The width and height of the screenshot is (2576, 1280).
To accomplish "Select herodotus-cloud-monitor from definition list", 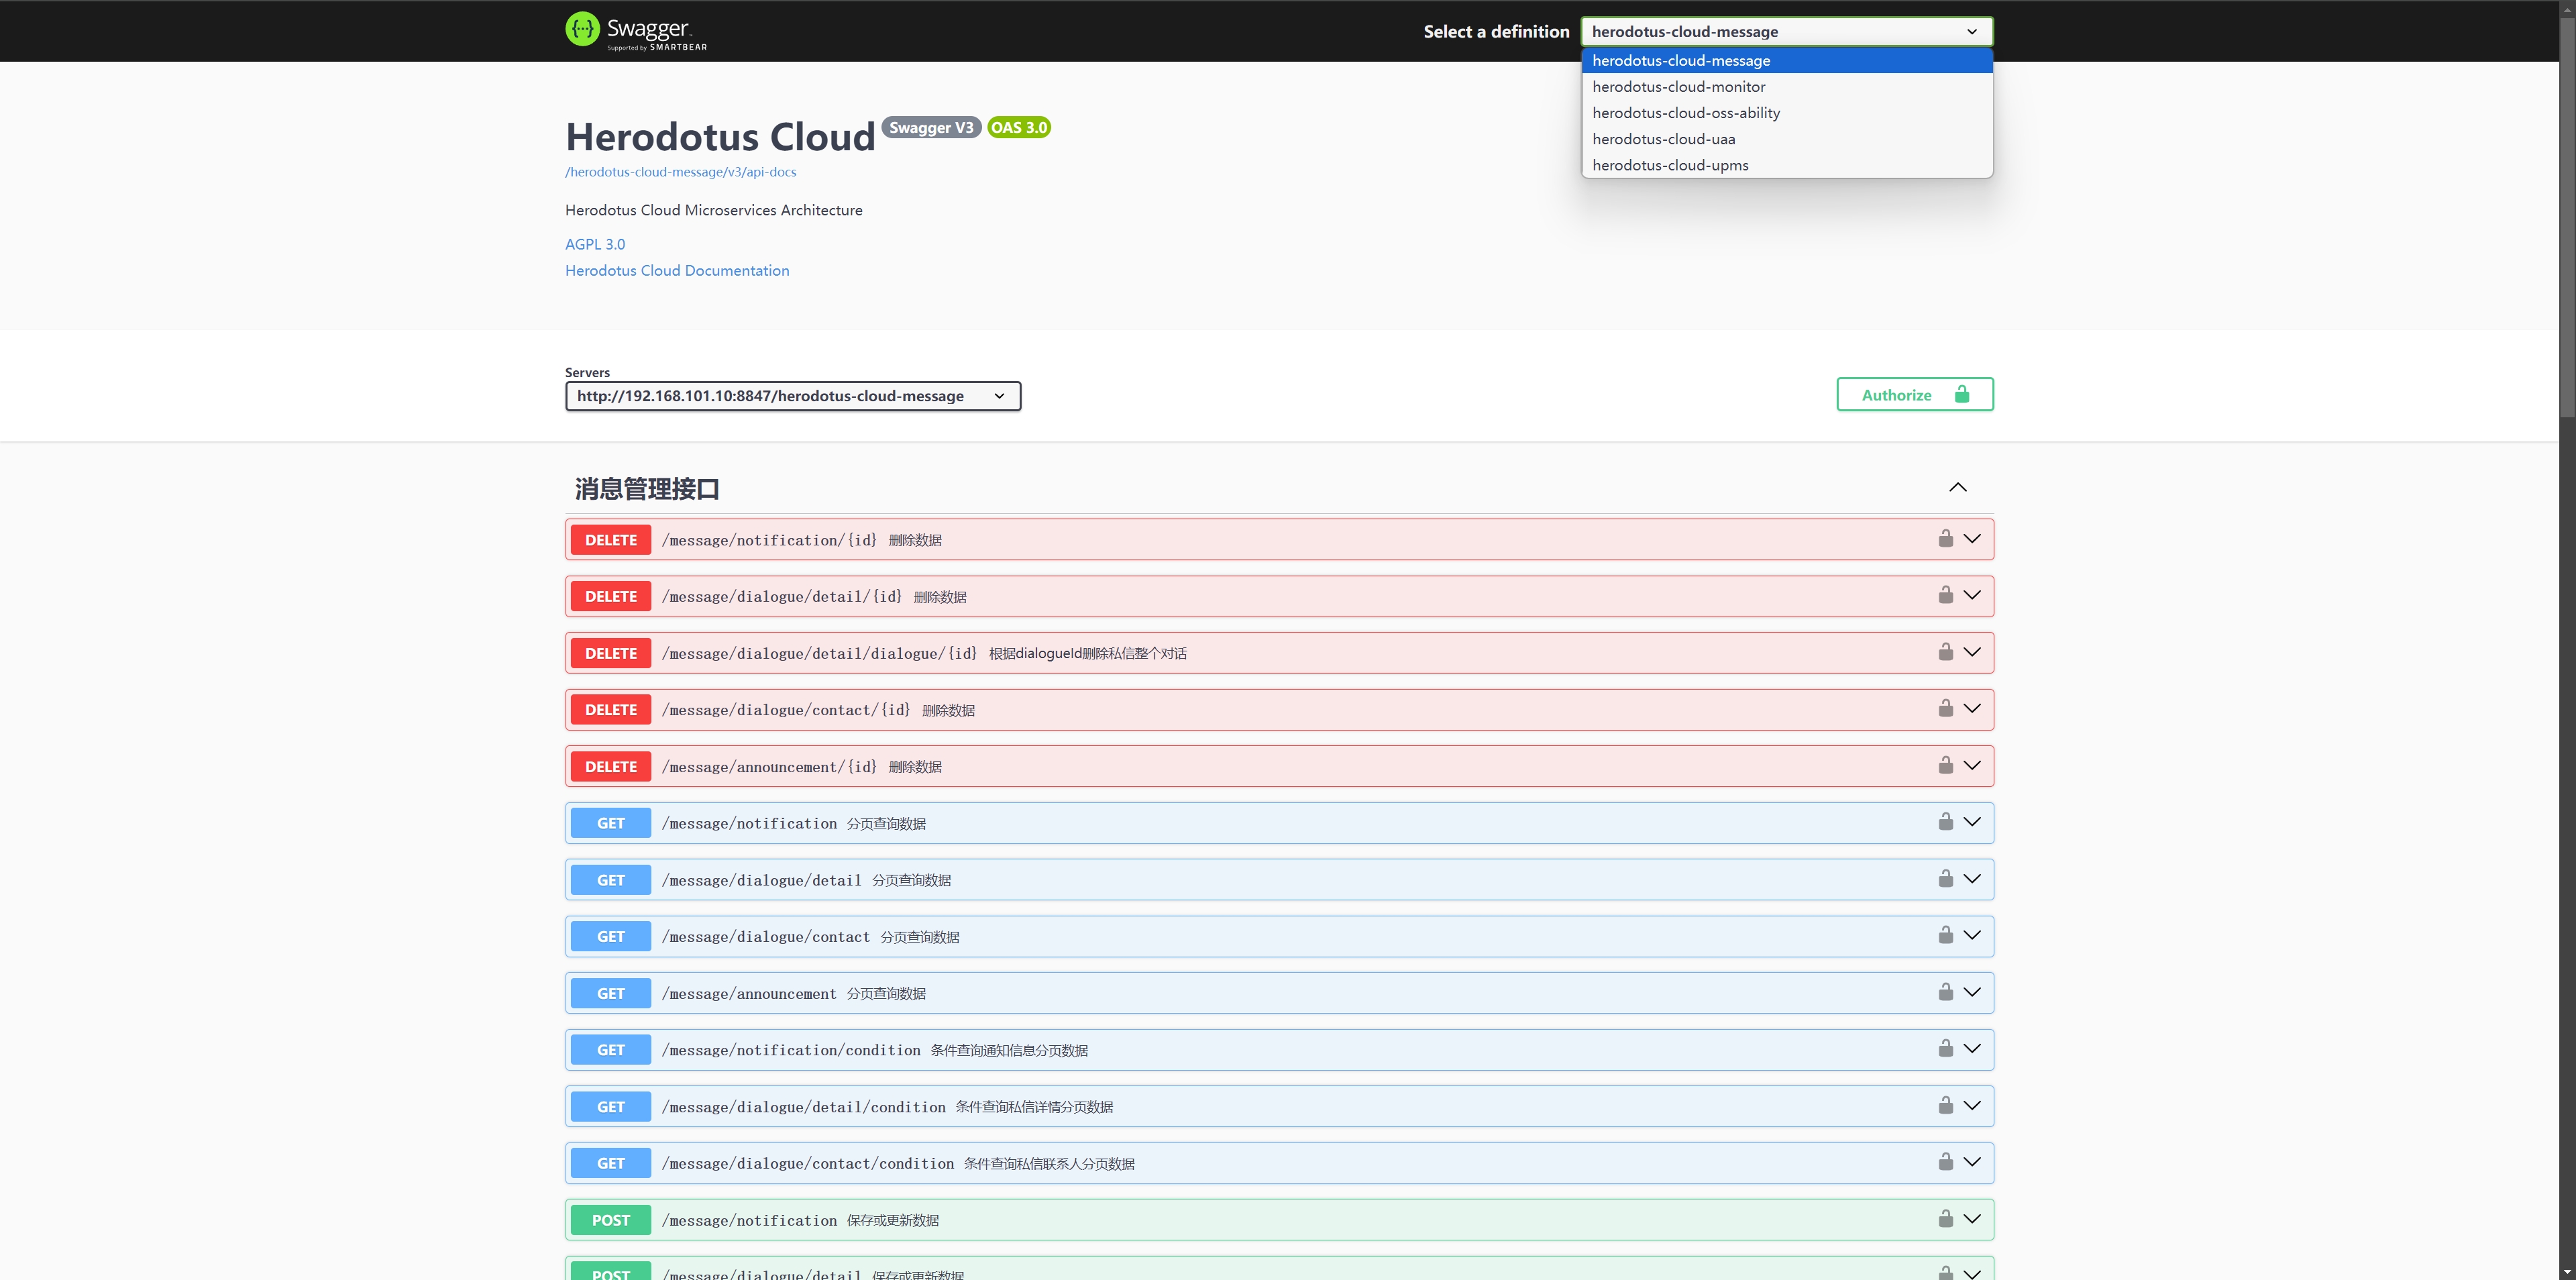I will pos(1678,87).
